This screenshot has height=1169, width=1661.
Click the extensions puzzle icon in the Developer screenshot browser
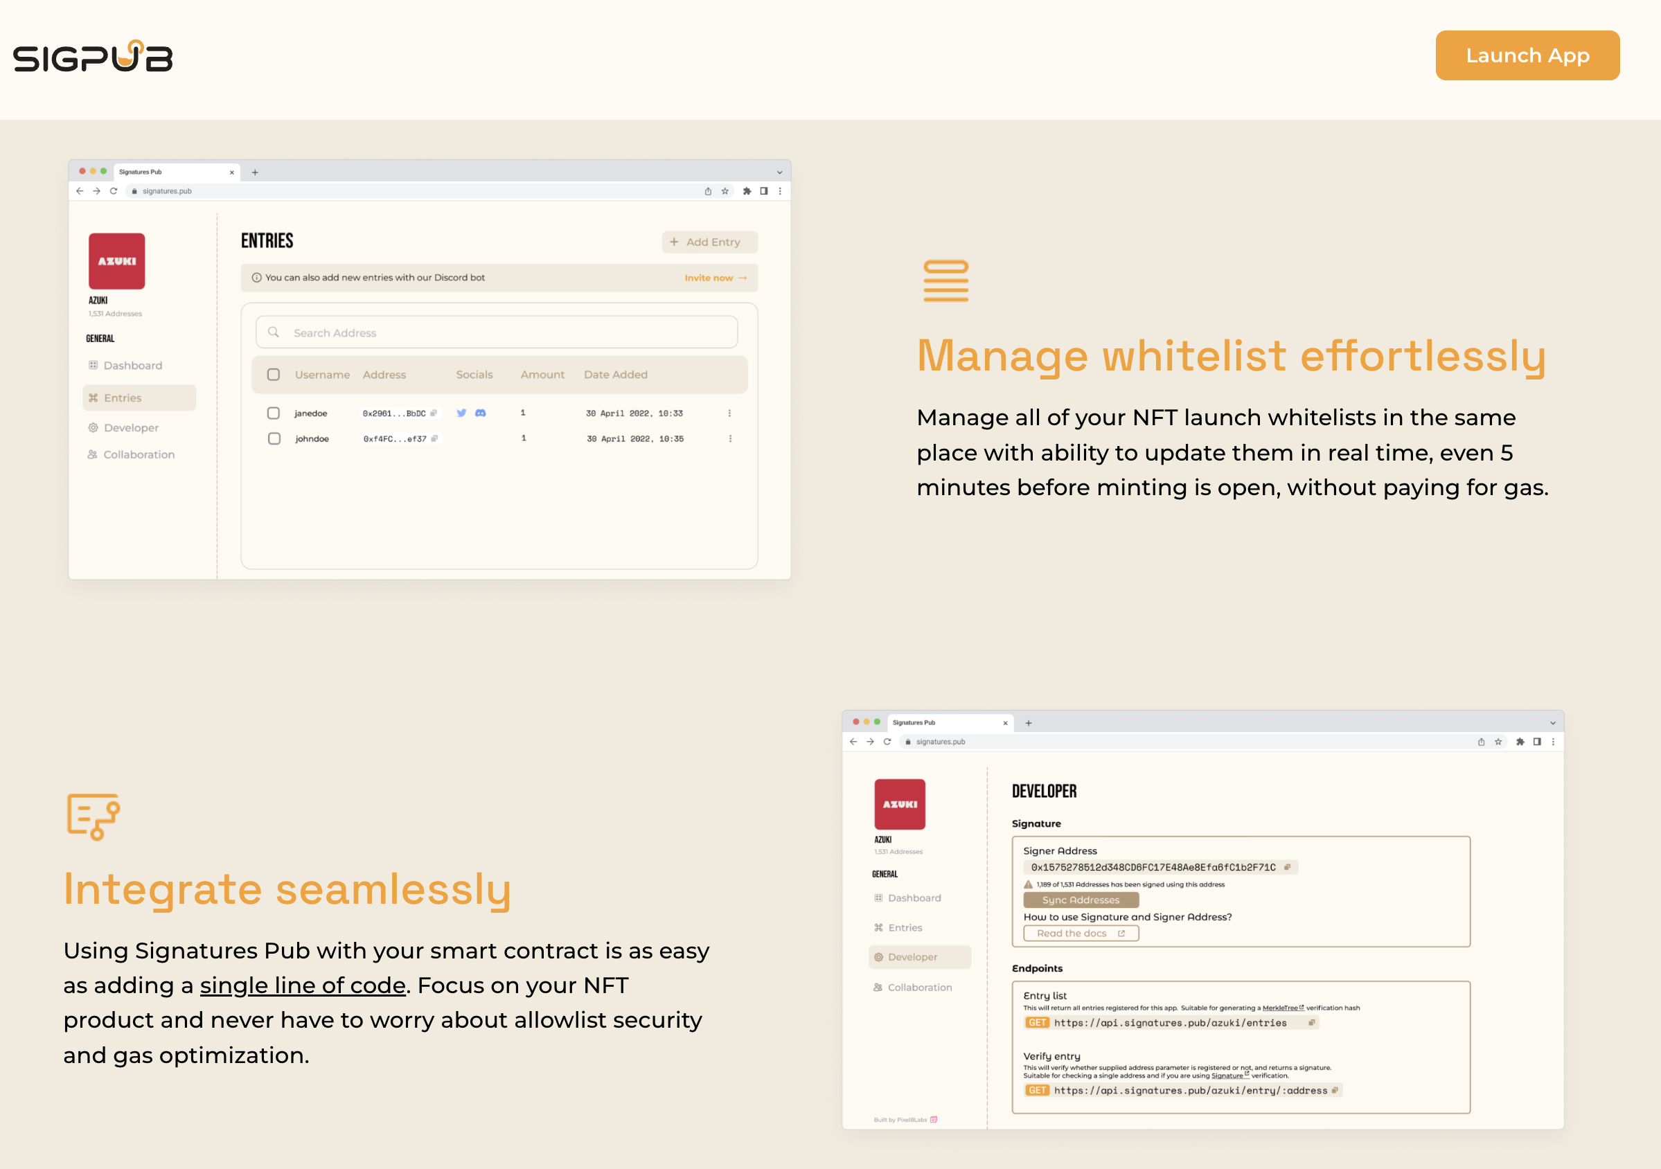(x=1520, y=742)
